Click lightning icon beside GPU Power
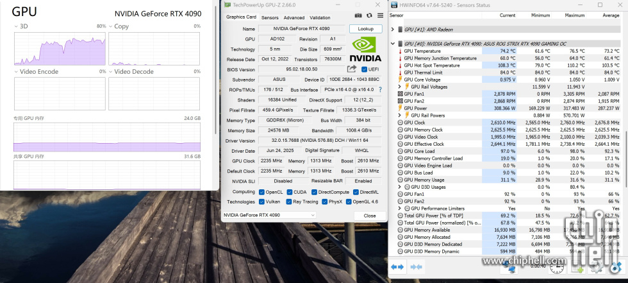Image resolution: width=628 pixels, height=283 pixels. (400, 108)
